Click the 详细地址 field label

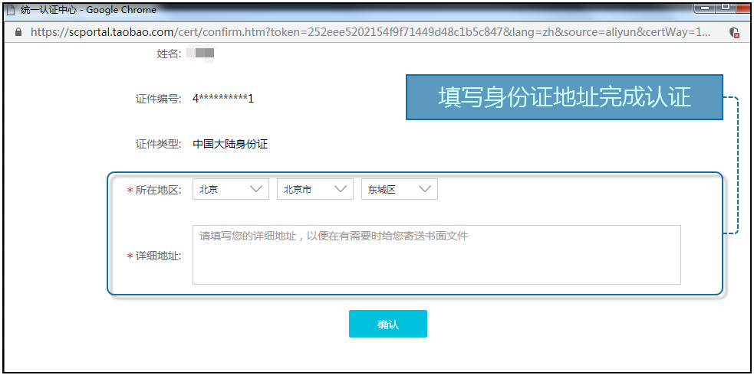[x=157, y=256]
